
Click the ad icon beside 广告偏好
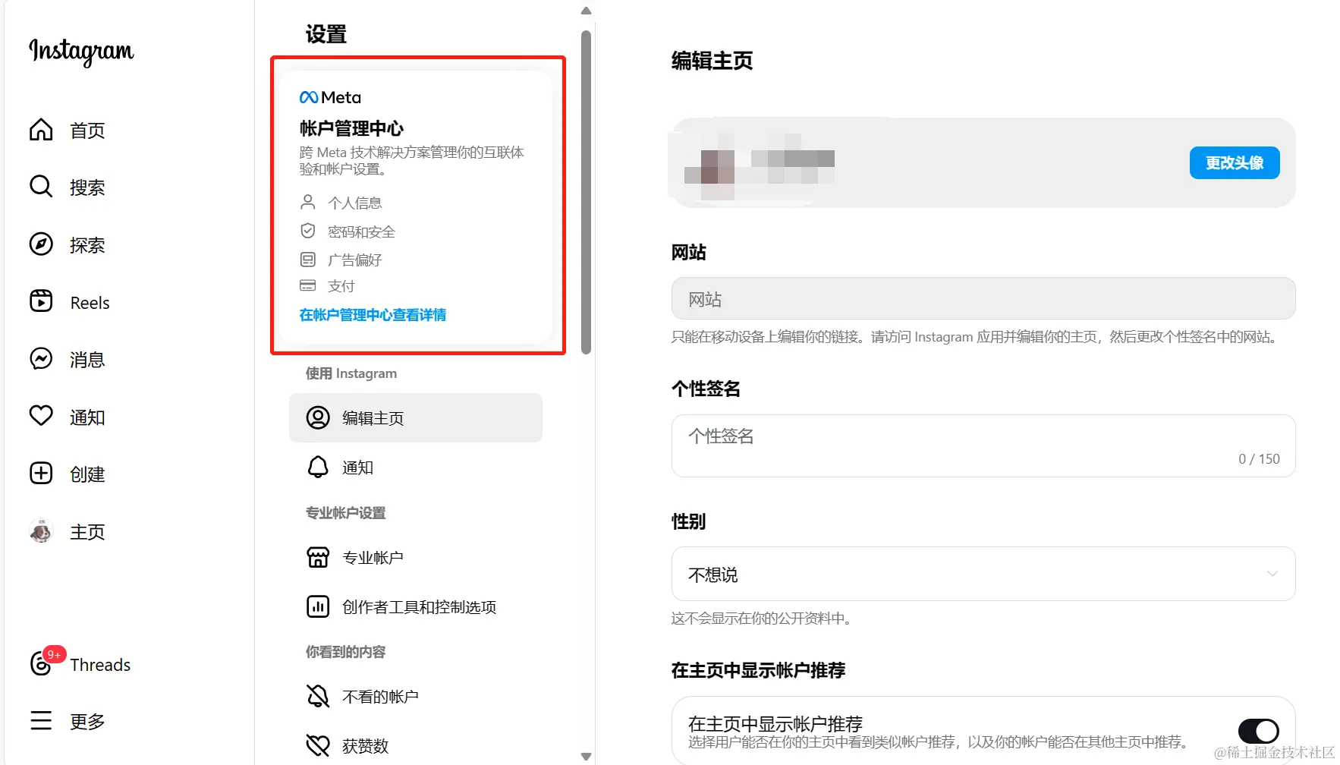[307, 260]
